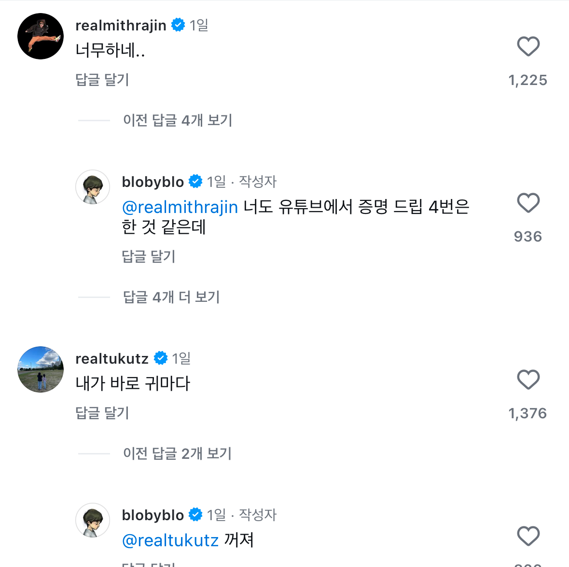Expand the 4 previous replies under realmithrajin
This screenshot has height=567, width=569.
177,120
